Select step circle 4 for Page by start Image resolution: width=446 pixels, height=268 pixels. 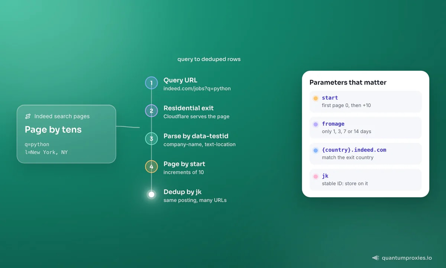click(151, 166)
